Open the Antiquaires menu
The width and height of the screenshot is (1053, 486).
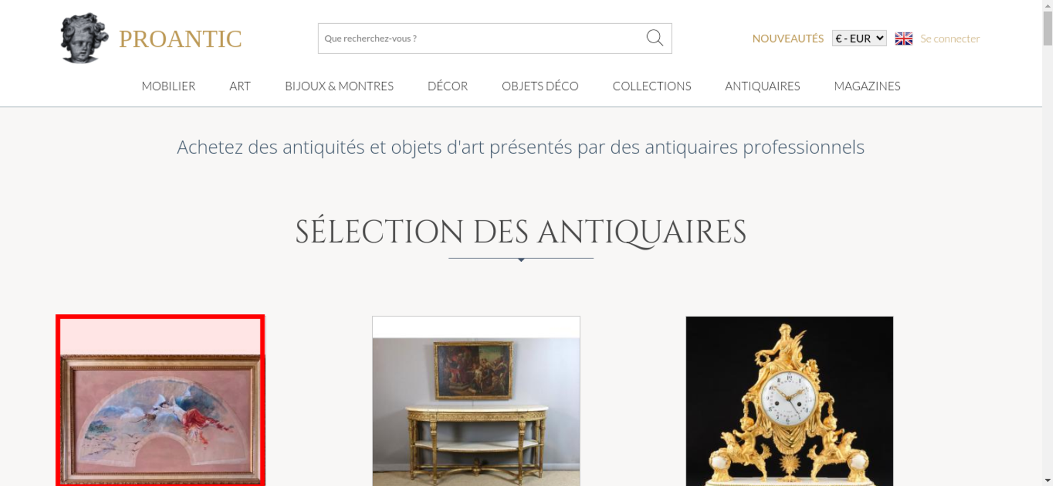tap(762, 86)
